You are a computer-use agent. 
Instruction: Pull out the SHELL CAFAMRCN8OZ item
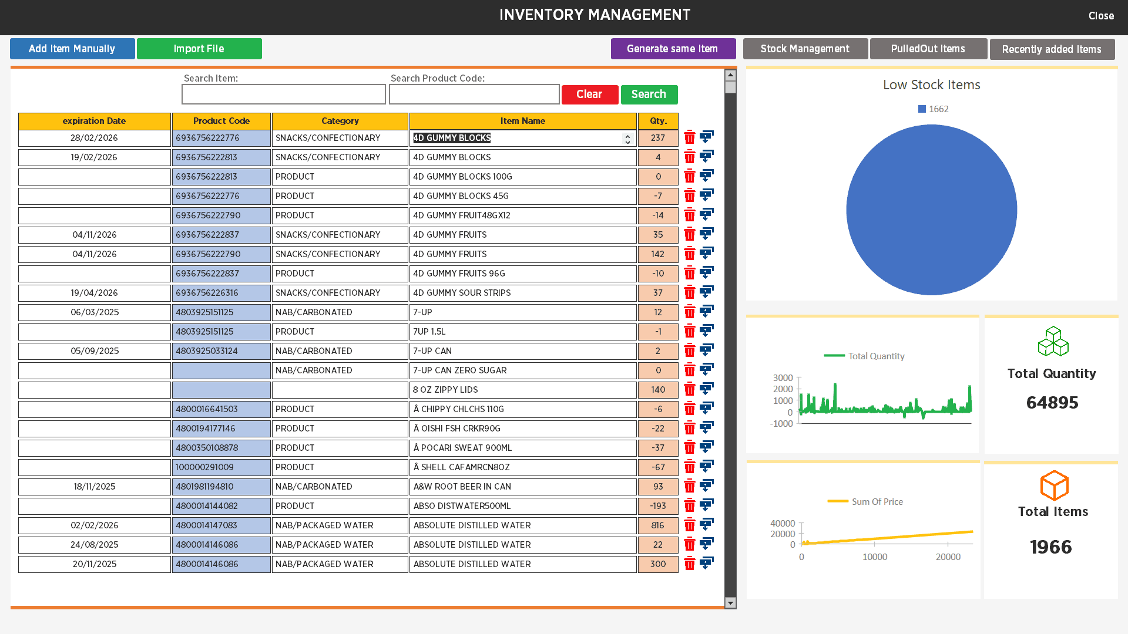(x=707, y=467)
